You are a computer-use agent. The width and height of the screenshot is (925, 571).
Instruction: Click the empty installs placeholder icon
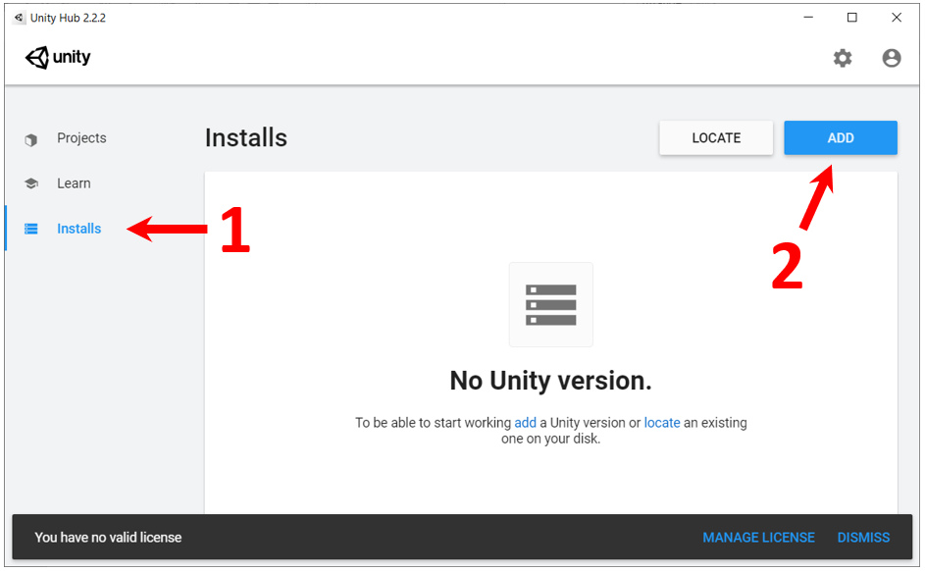pos(550,304)
